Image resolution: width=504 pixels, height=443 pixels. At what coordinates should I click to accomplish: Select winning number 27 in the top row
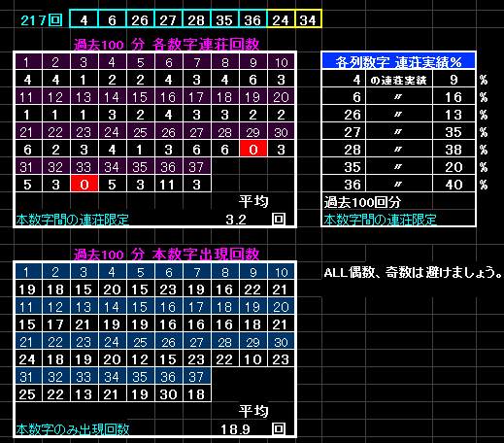[168, 20]
